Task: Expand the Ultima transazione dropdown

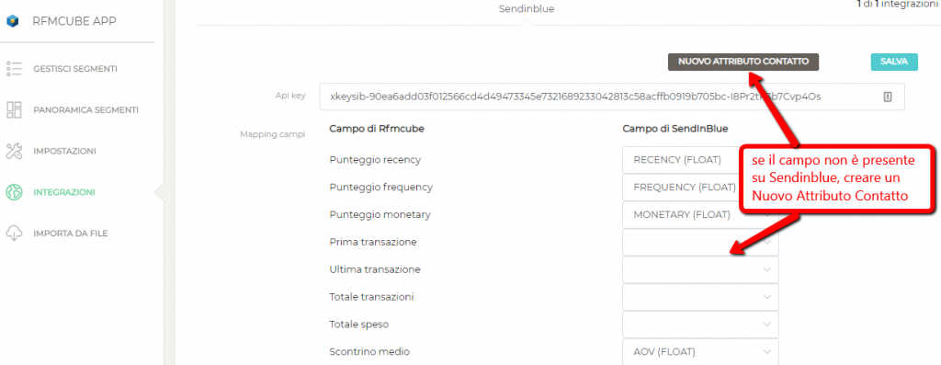Action: tap(700, 269)
